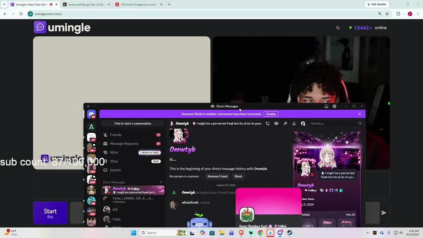Open pinned messages in the Discord chat header
Image resolution: width=423 pixels, height=238 pixels.
285,123
